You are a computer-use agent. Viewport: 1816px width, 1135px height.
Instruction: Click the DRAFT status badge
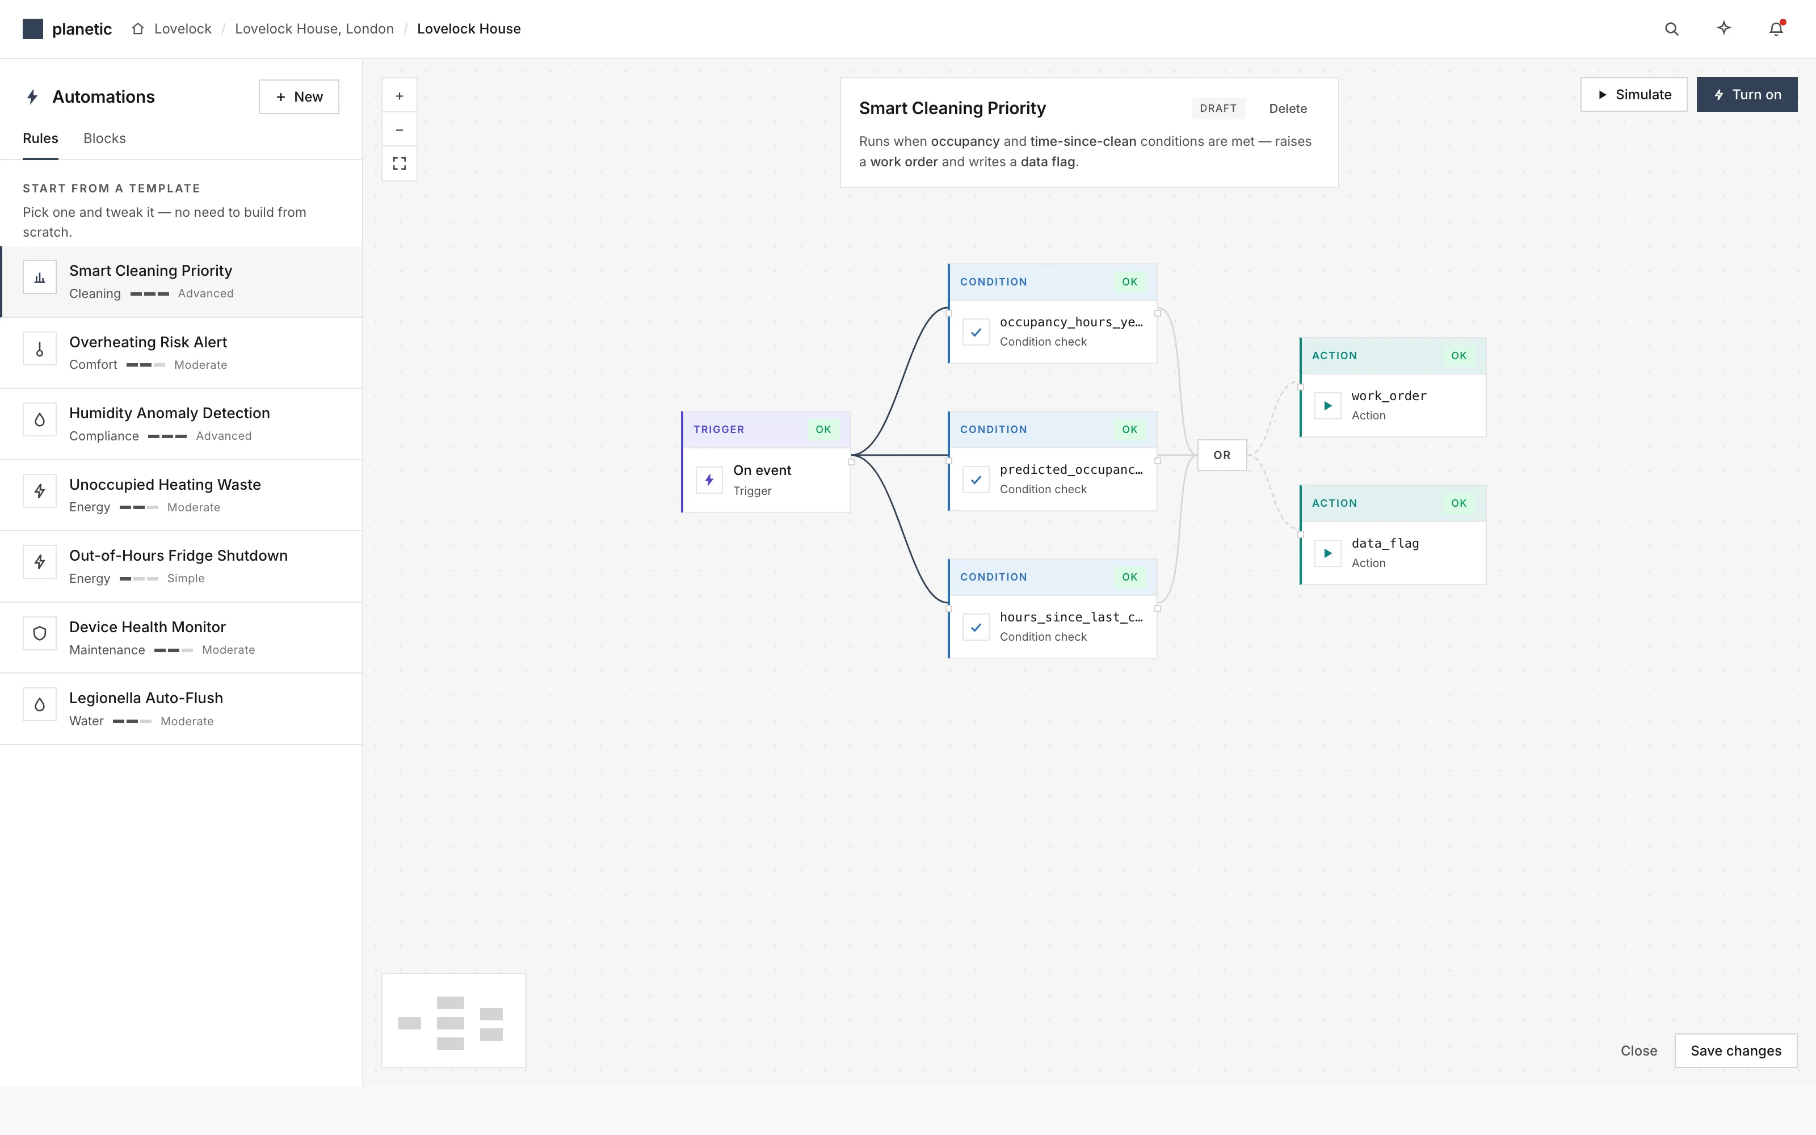[x=1218, y=108]
